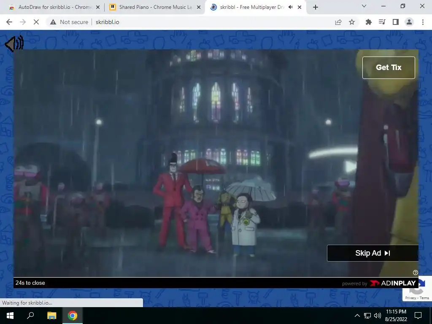Open the ad help question mark icon
This screenshot has width=432, height=324.
pyautogui.click(x=416, y=273)
